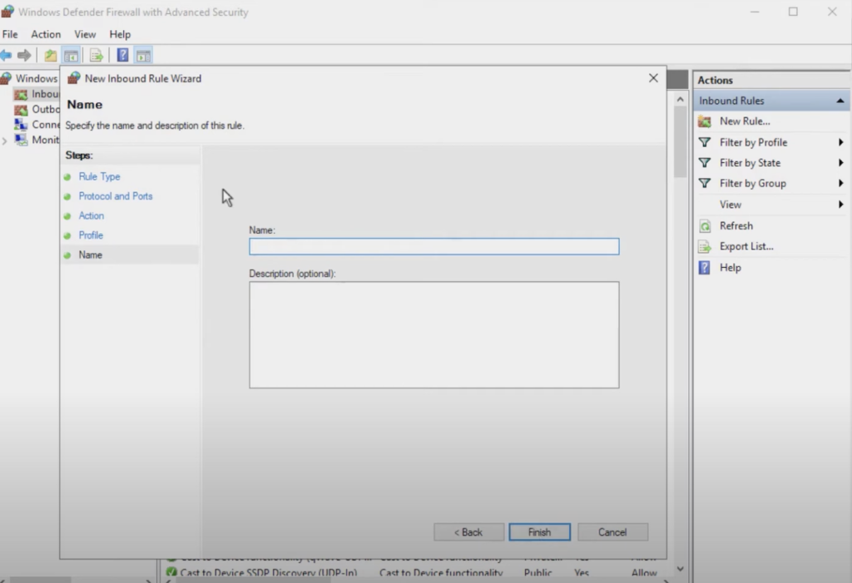
Task: Click the Connection Security Rules tree icon
Action: coord(21,125)
